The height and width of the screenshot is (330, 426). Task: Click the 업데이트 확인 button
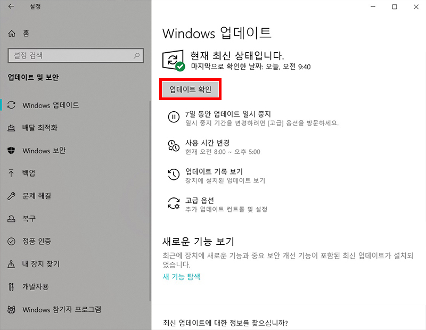191,89
